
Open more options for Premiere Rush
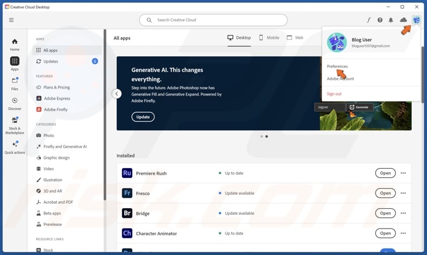pos(403,173)
